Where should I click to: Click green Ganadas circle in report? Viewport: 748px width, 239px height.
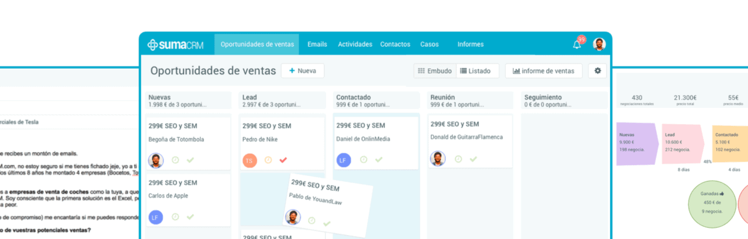point(714,203)
